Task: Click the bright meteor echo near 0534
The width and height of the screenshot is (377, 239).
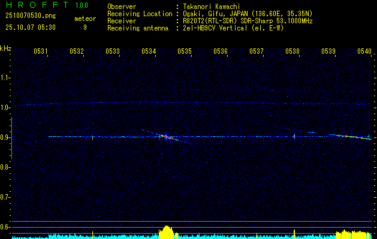Action: coord(167,137)
